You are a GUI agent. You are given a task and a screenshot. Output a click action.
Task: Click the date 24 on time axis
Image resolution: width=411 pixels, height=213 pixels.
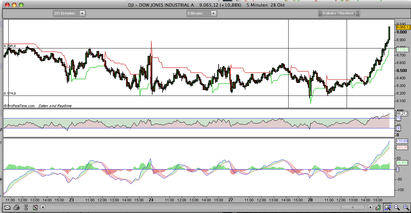(x=151, y=200)
